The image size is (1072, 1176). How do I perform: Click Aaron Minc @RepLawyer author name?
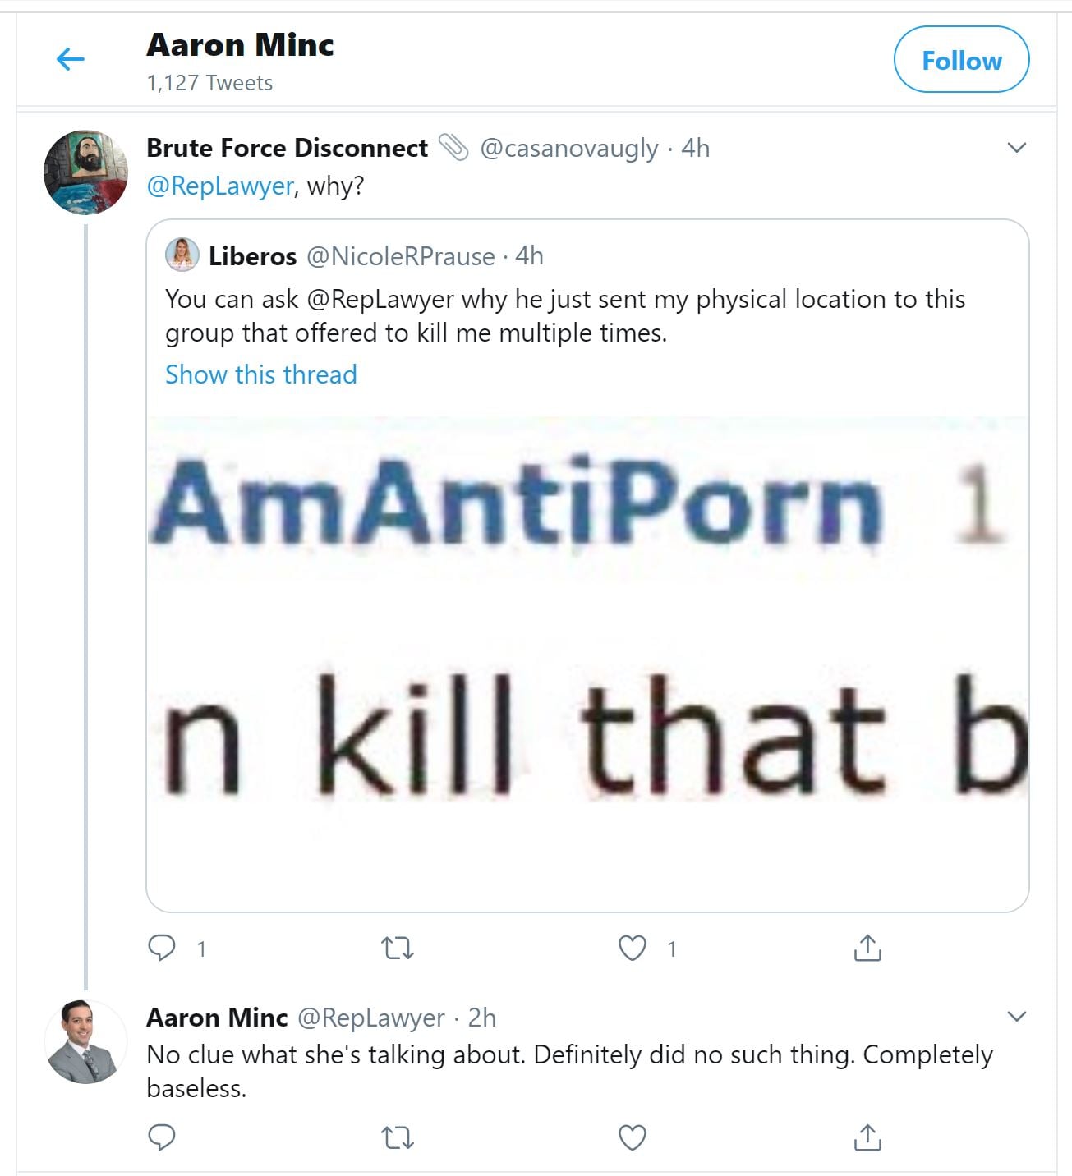(217, 1018)
